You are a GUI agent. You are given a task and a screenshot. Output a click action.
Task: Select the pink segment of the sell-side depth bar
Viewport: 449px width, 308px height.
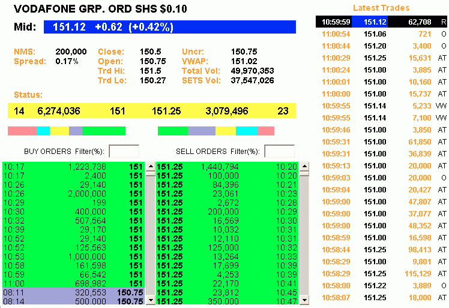266,131
